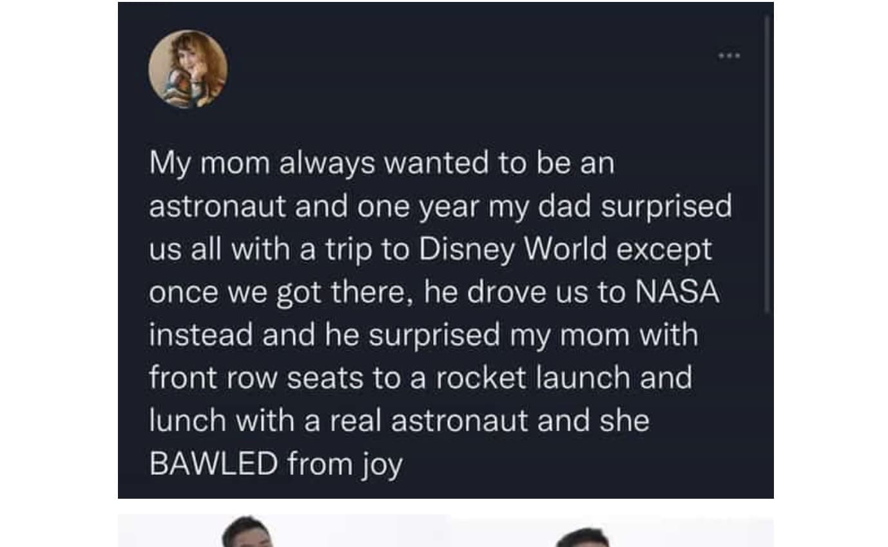Click the words "from joy" ending the tweet
Image resolution: width=888 pixels, height=547 pixels.
click(345, 463)
